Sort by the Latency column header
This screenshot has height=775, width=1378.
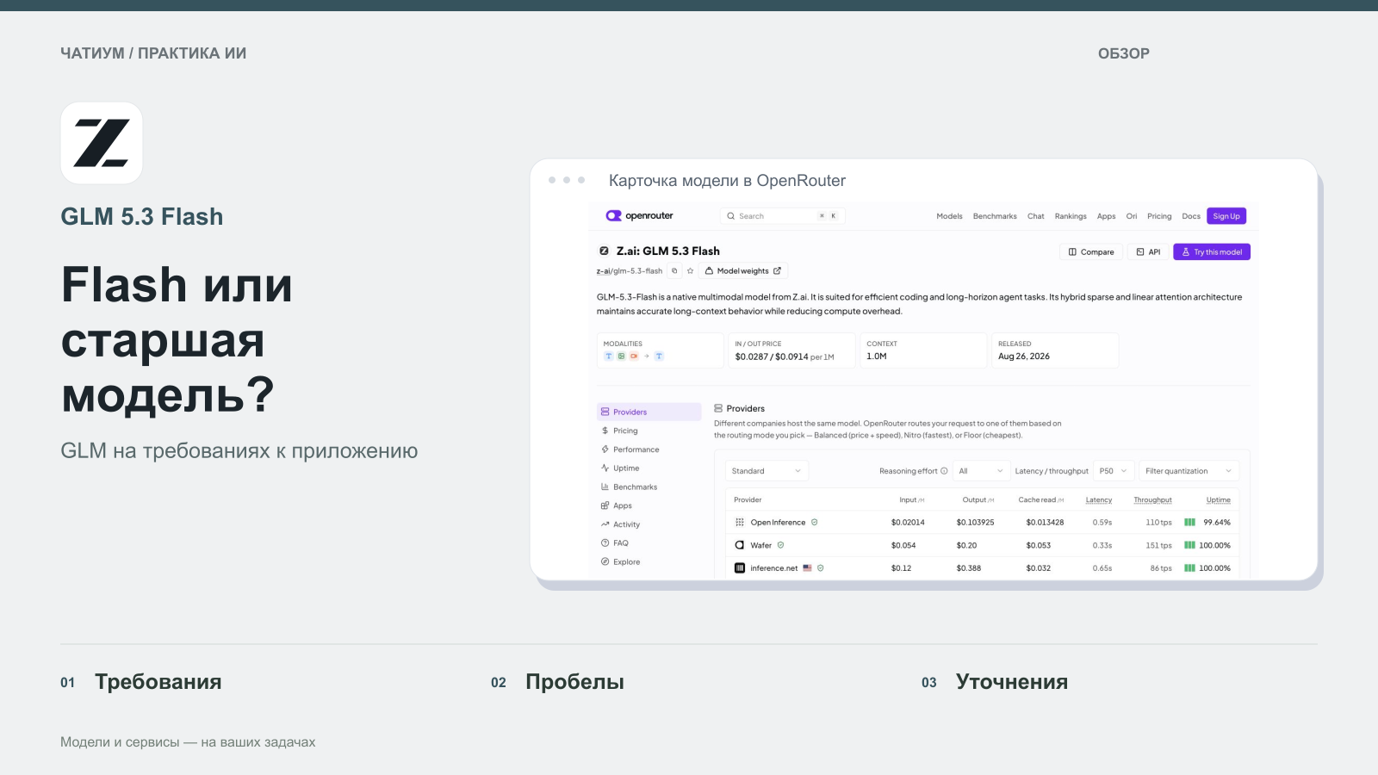[1098, 499]
